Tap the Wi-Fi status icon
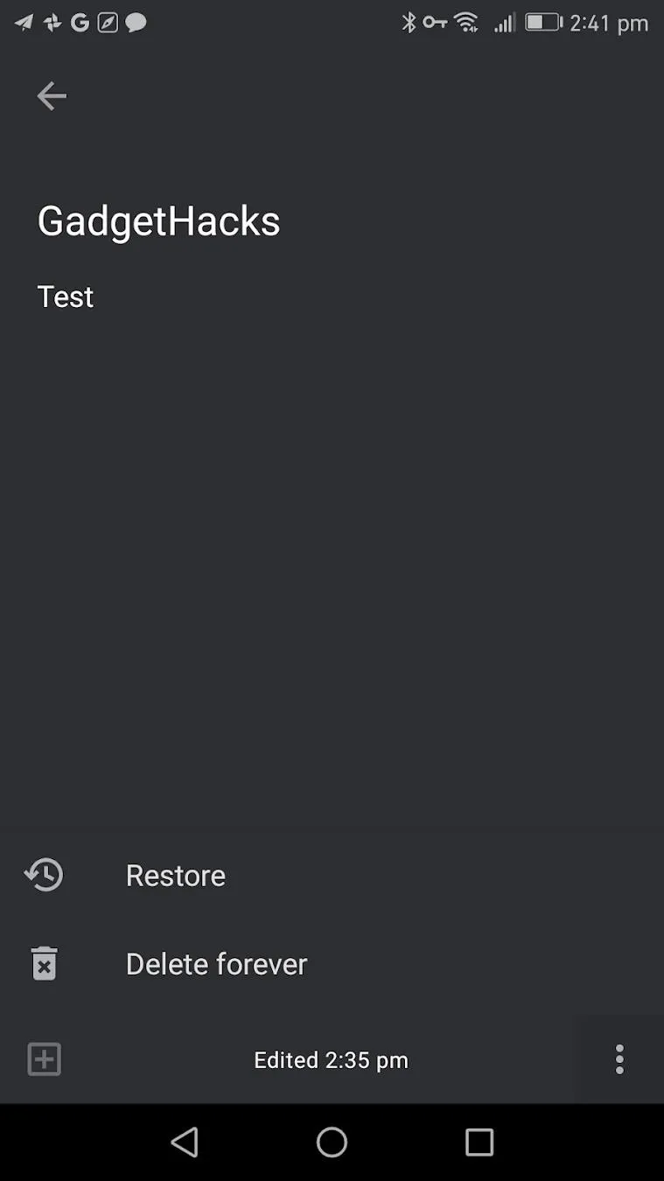This screenshot has width=664, height=1181. [x=467, y=23]
